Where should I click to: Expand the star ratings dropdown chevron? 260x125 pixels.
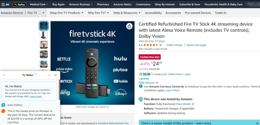pos(161,45)
